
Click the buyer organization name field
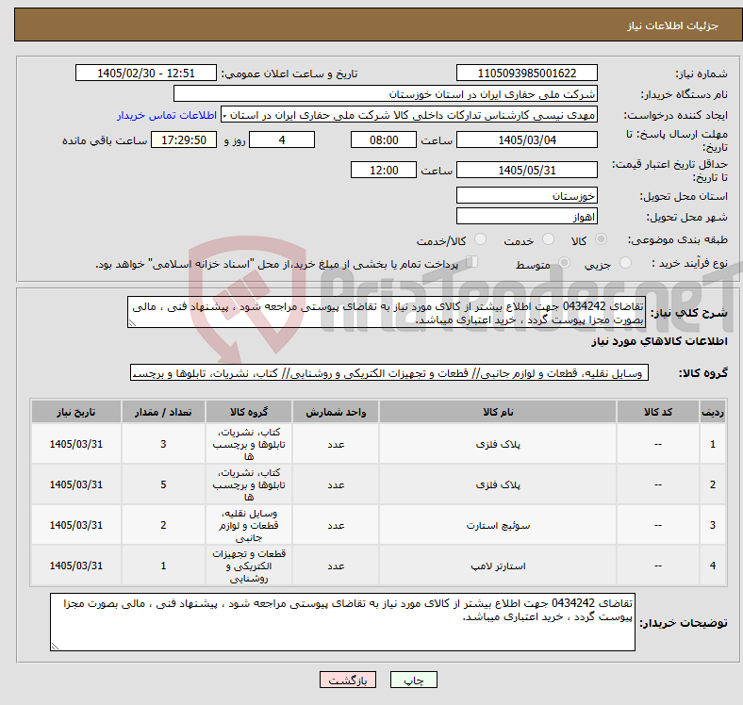click(386, 94)
